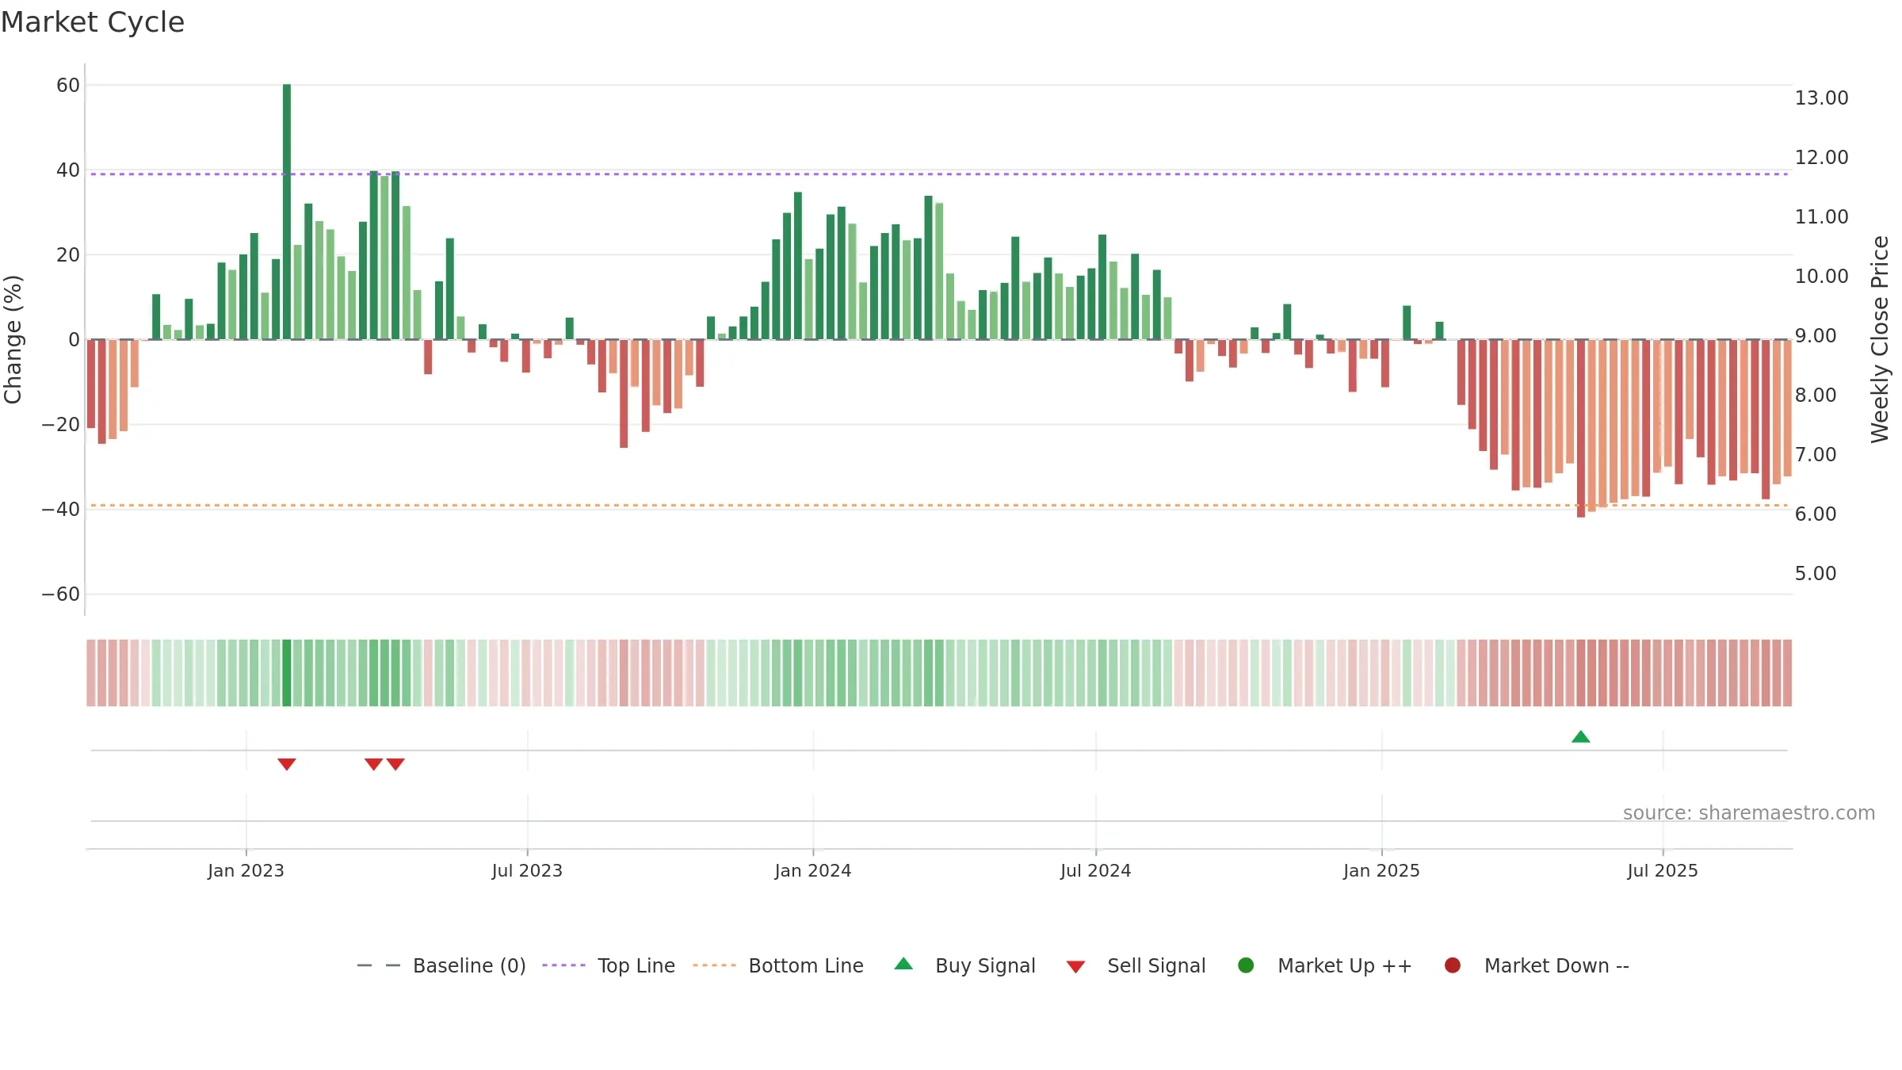The width and height of the screenshot is (1902, 1070).
Task: Click the purple dotted Top Line
Action: pyautogui.click(x=939, y=174)
